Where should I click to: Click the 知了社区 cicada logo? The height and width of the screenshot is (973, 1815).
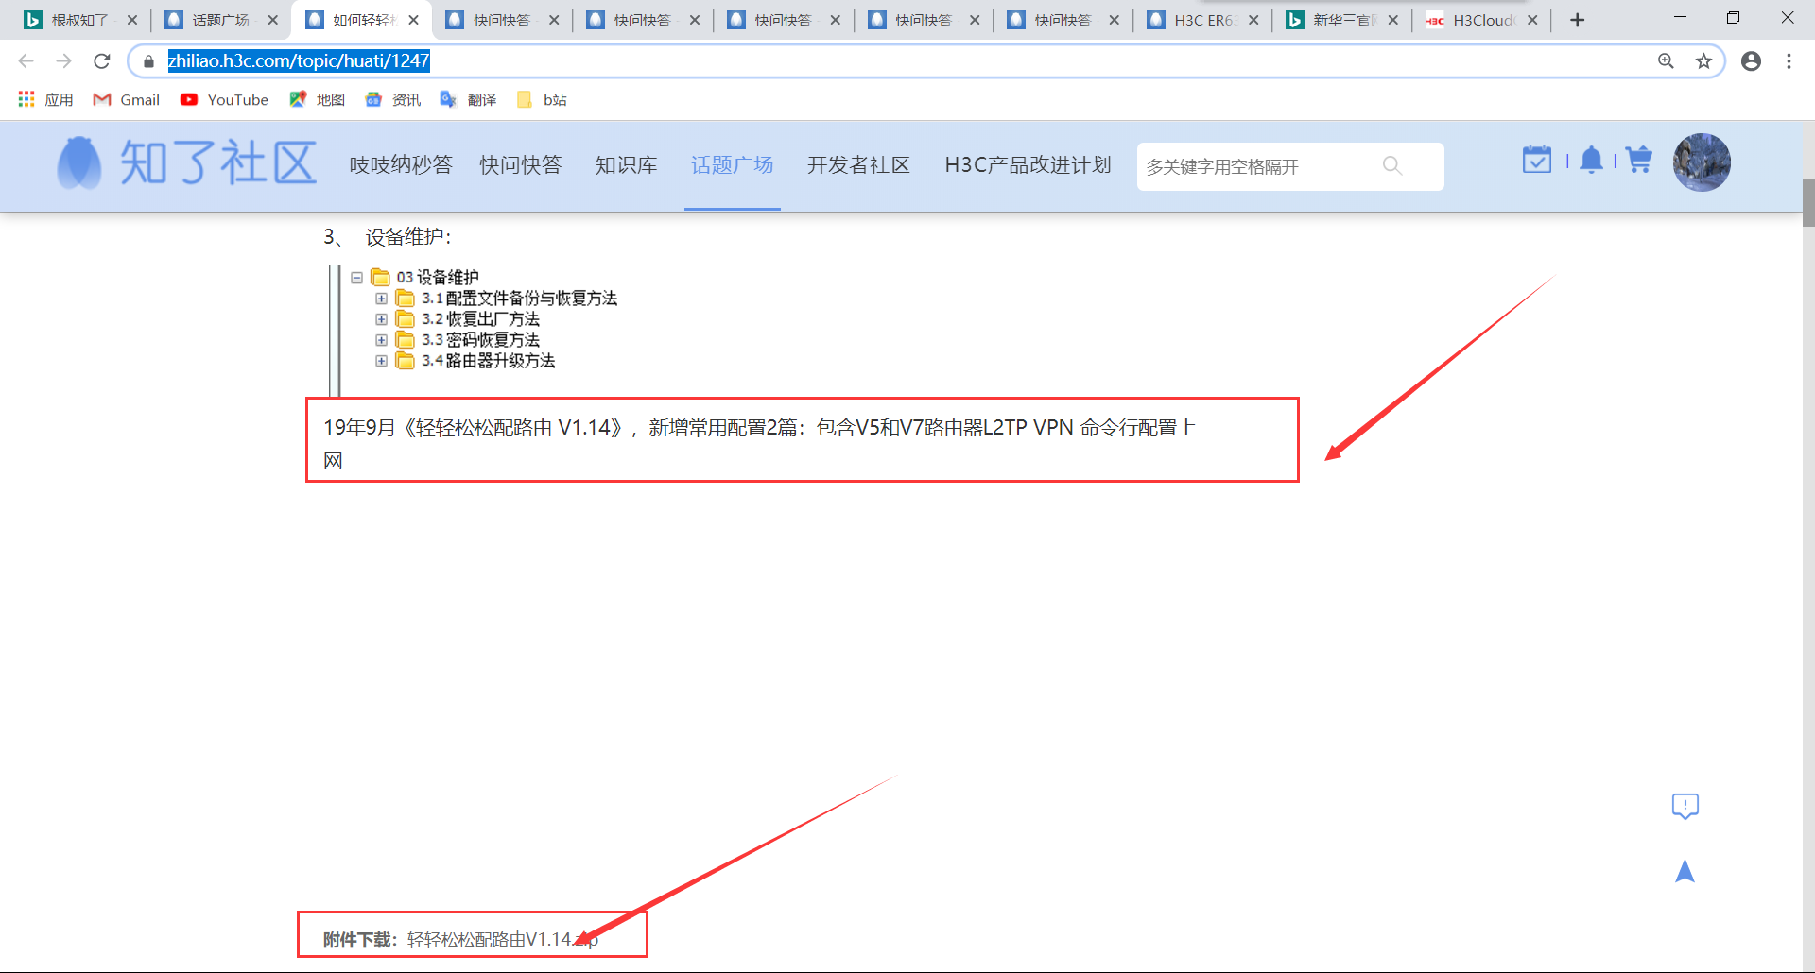pos(186,163)
